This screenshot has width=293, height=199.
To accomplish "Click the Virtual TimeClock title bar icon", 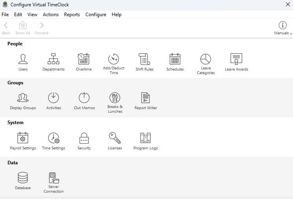I will click(x=5, y=4).
